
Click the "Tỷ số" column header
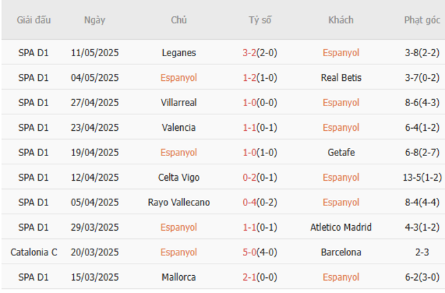pos(259,20)
